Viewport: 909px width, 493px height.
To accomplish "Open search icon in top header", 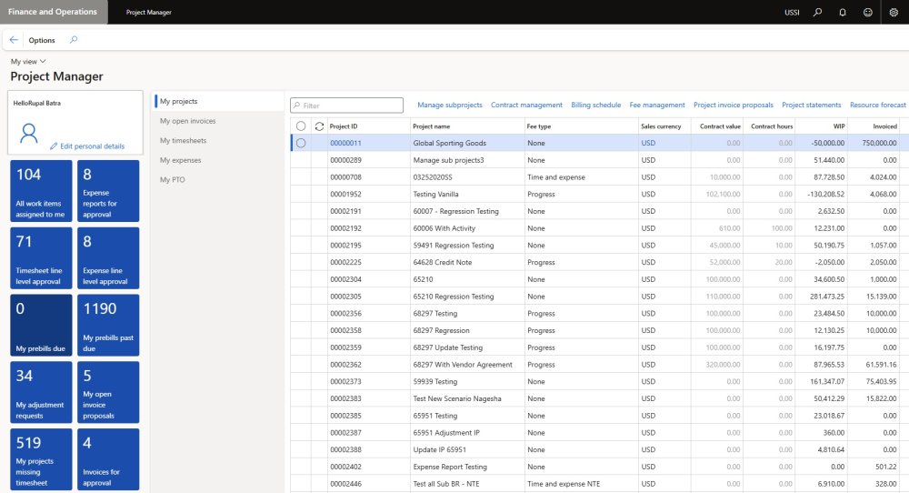I will tap(817, 12).
